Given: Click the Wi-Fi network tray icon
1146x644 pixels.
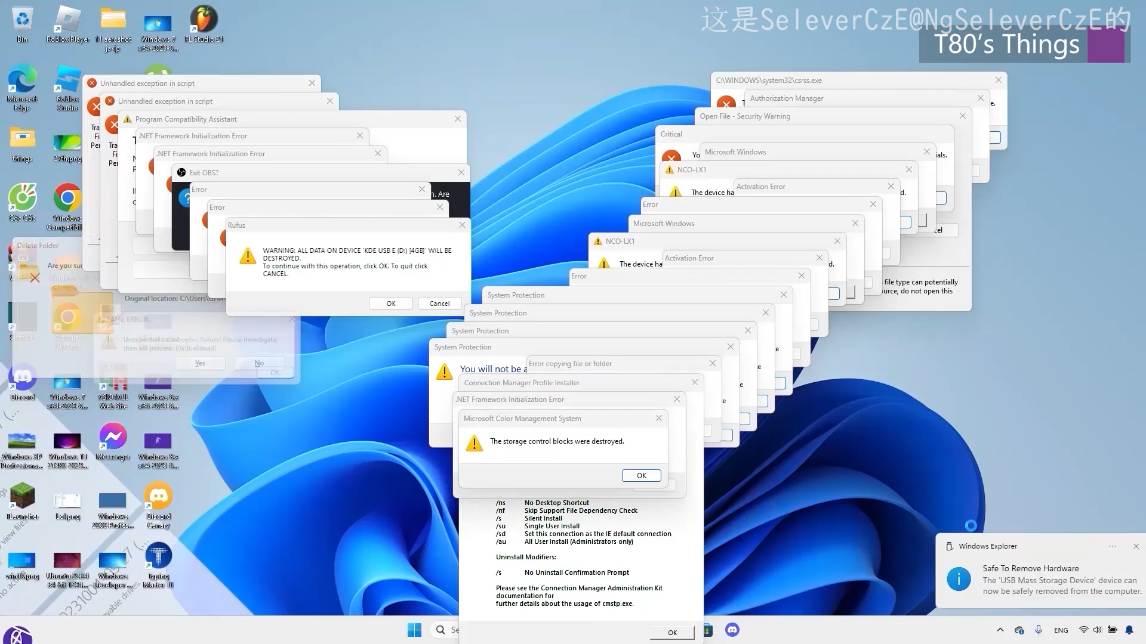Looking at the screenshot, I should coord(1084,630).
